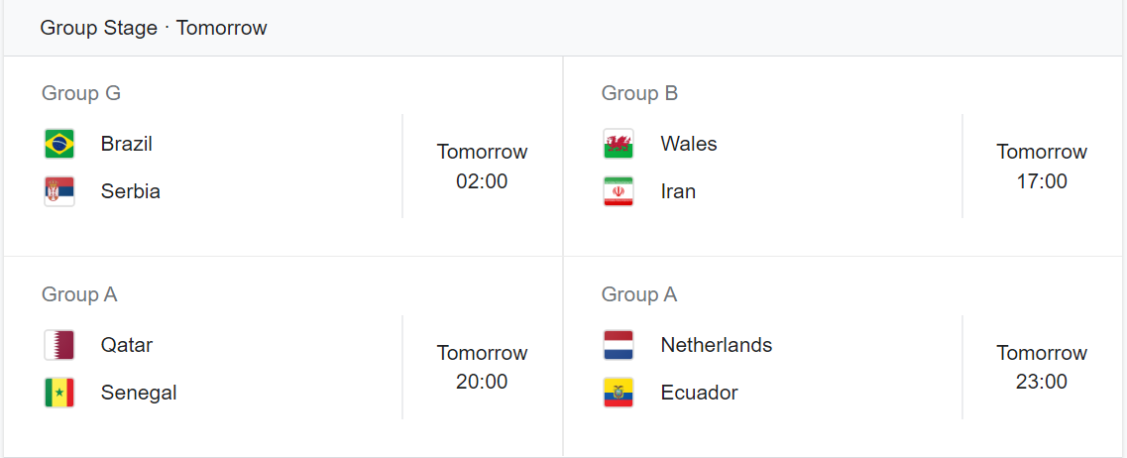This screenshot has width=1127, height=458.
Task: Click the Ecuador flag icon
Action: click(619, 393)
